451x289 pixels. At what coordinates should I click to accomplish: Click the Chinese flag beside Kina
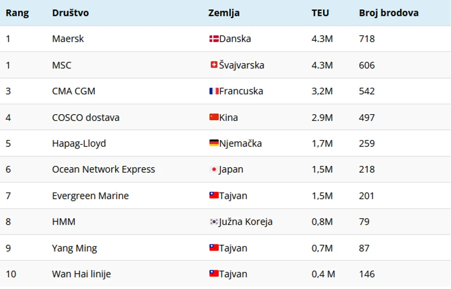[214, 117]
